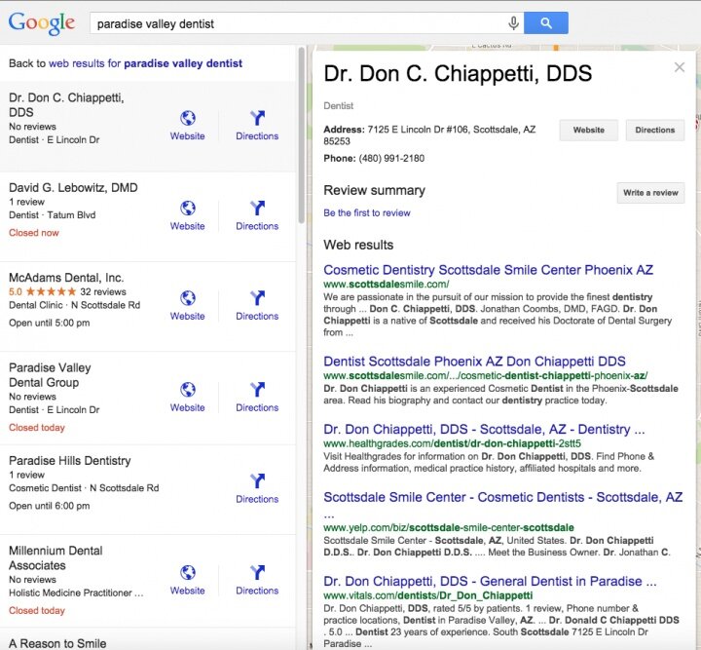
Task: Open Directions arrow icon for Dr. Don C. Chiappetti listing
Action: pos(257,118)
